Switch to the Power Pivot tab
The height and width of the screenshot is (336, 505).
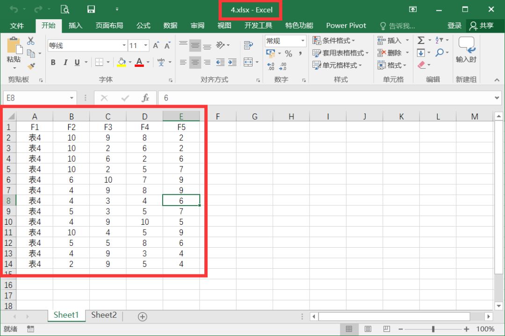(346, 26)
